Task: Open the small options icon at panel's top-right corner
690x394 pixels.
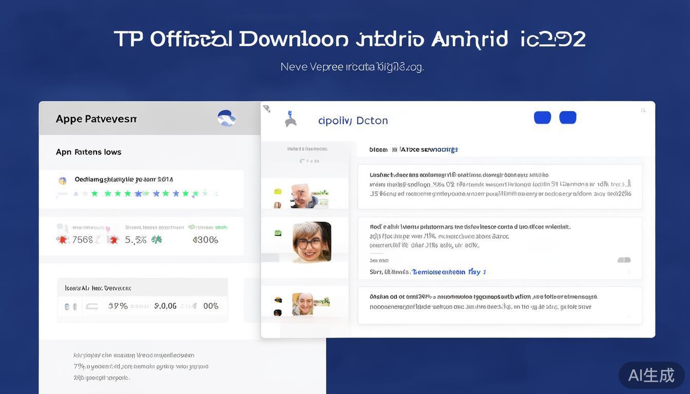Action: click(x=643, y=110)
